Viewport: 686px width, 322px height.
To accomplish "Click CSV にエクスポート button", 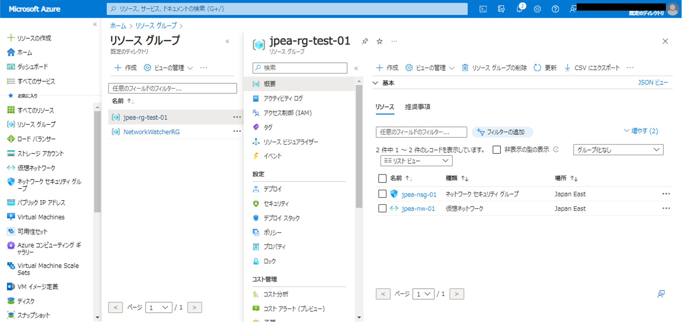I will click(592, 68).
